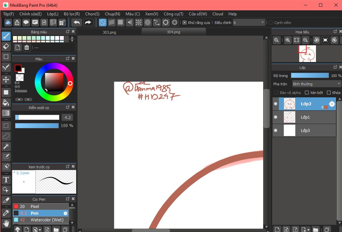Toggle Cạnh mềm checkbox
Viewport: 342px width, 232px height.
tap(271, 23)
